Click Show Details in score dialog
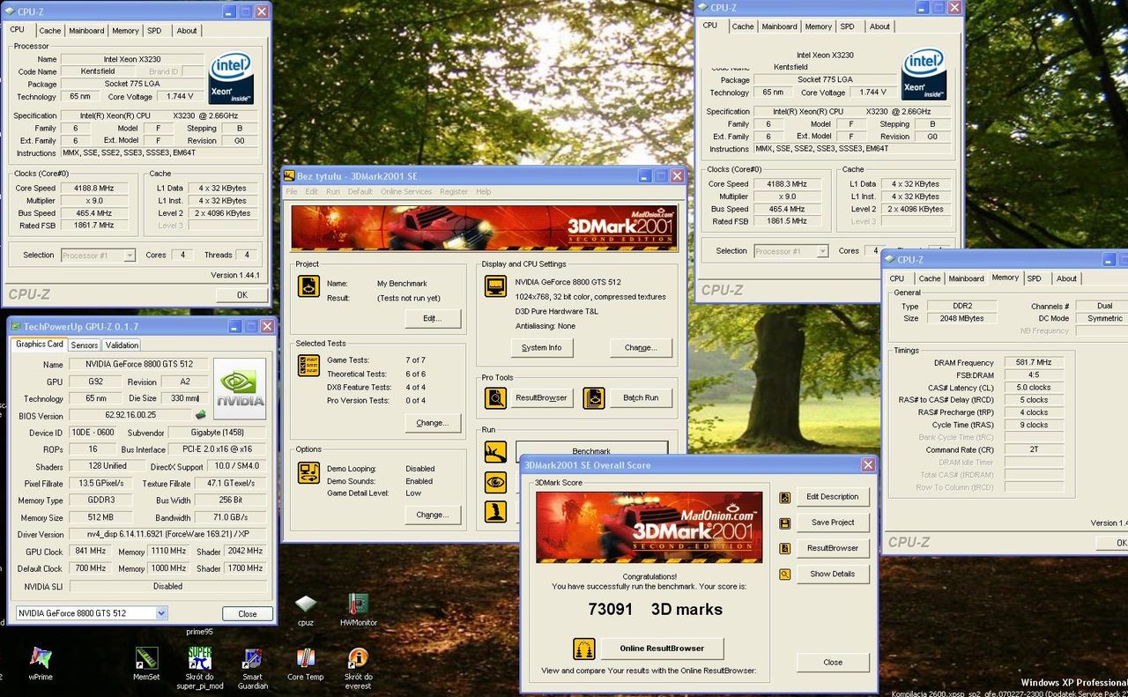Viewport: 1128px width, 697px height. point(833,574)
